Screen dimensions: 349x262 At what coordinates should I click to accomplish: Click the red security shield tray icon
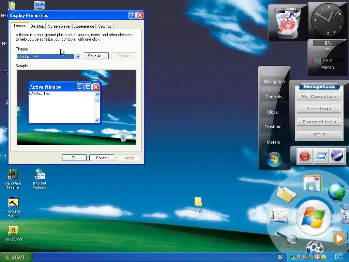[x=299, y=257]
